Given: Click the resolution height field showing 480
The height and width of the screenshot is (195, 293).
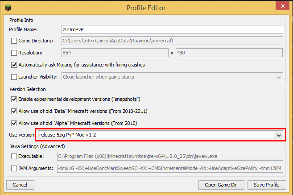Looking at the screenshot, I should 229,53.
